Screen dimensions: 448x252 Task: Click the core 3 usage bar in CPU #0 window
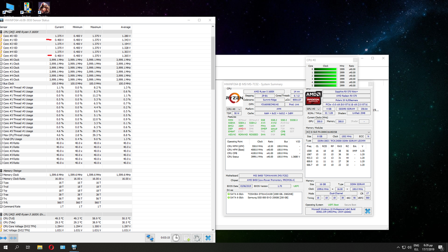tap(325, 79)
